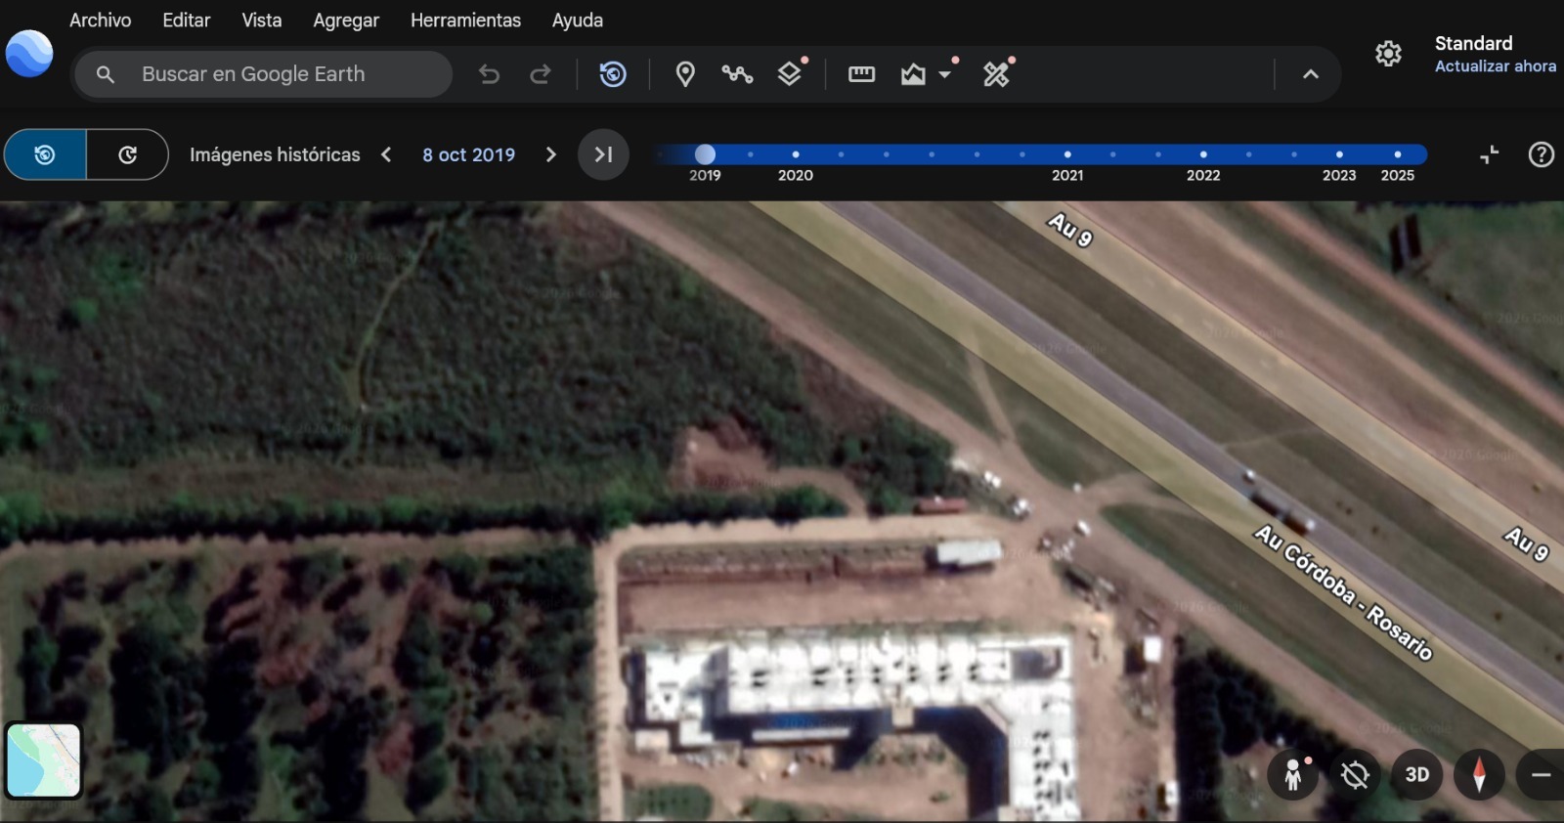The width and height of the screenshot is (1564, 823).
Task: Open the Ayuda menu
Action: tap(577, 20)
